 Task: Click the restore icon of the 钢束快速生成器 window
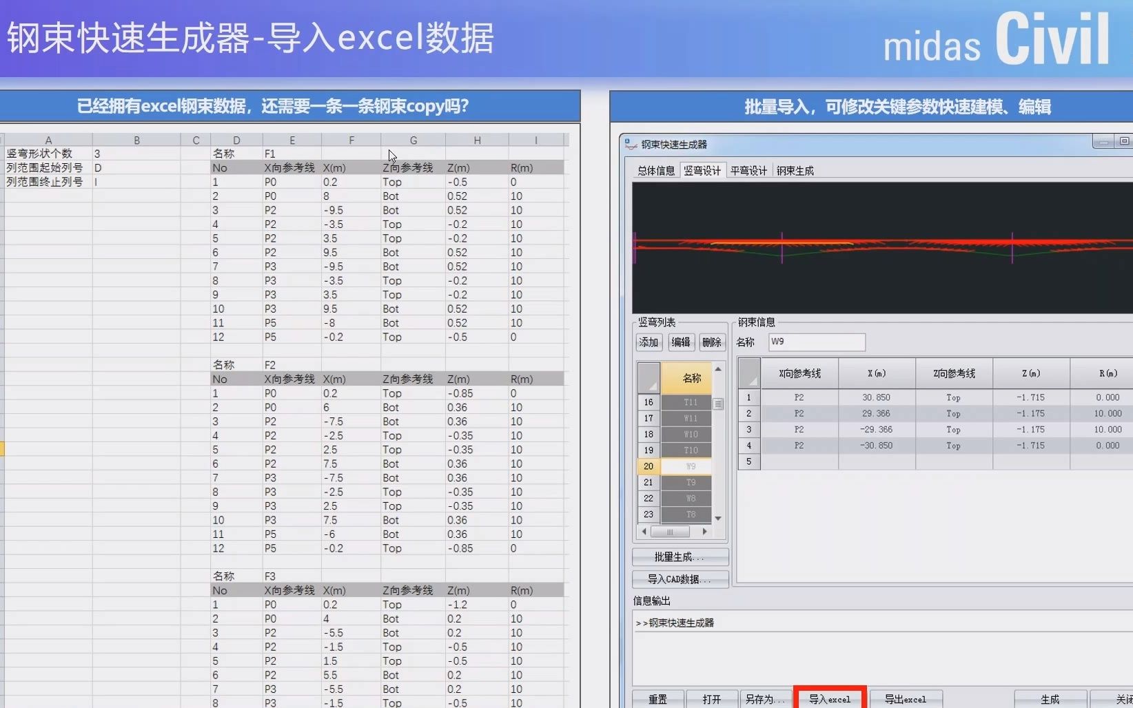pos(1124,142)
